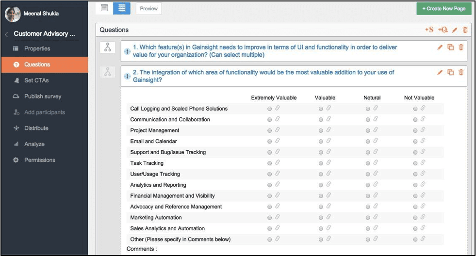This screenshot has width=476, height=256.
Task: Go to Publish survey in sidebar
Action: point(43,96)
